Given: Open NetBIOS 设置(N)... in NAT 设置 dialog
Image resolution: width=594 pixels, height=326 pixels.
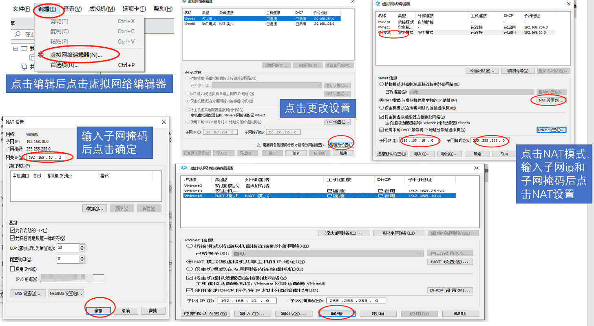Looking at the screenshot, I should pyautogui.click(x=66, y=293).
